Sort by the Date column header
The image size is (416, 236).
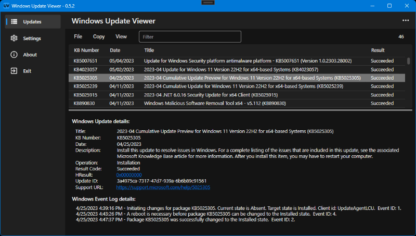coord(115,50)
